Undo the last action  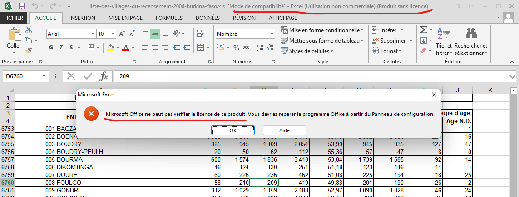click(35, 6)
